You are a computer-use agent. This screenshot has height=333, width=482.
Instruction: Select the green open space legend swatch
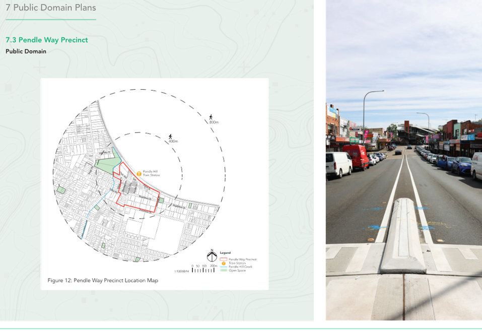[223, 271]
